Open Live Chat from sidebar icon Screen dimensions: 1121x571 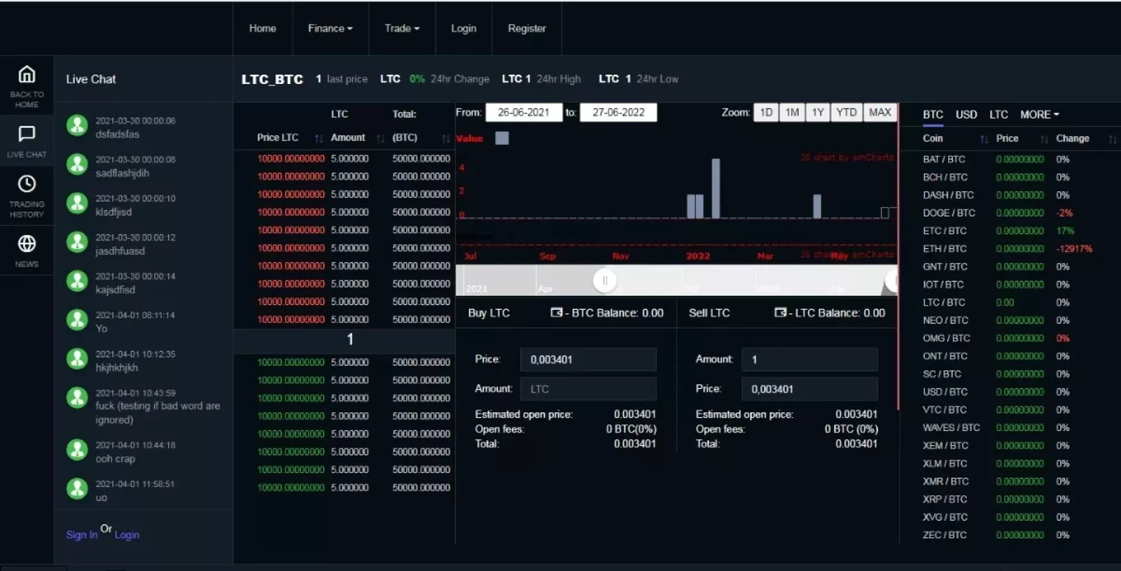pos(27,134)
